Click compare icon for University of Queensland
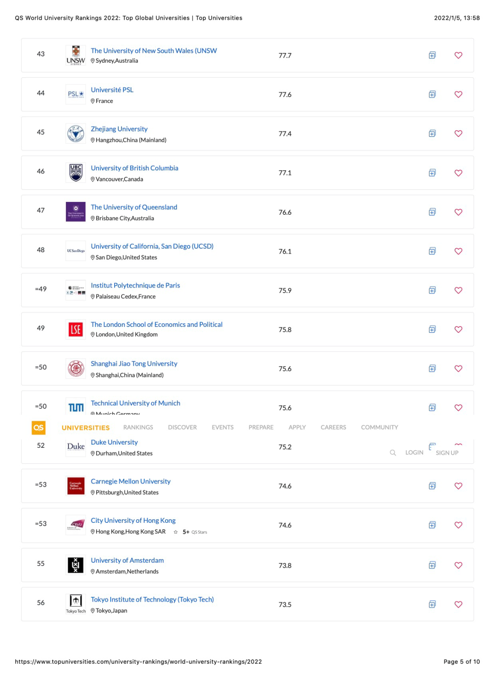 [x=432, y=212]
